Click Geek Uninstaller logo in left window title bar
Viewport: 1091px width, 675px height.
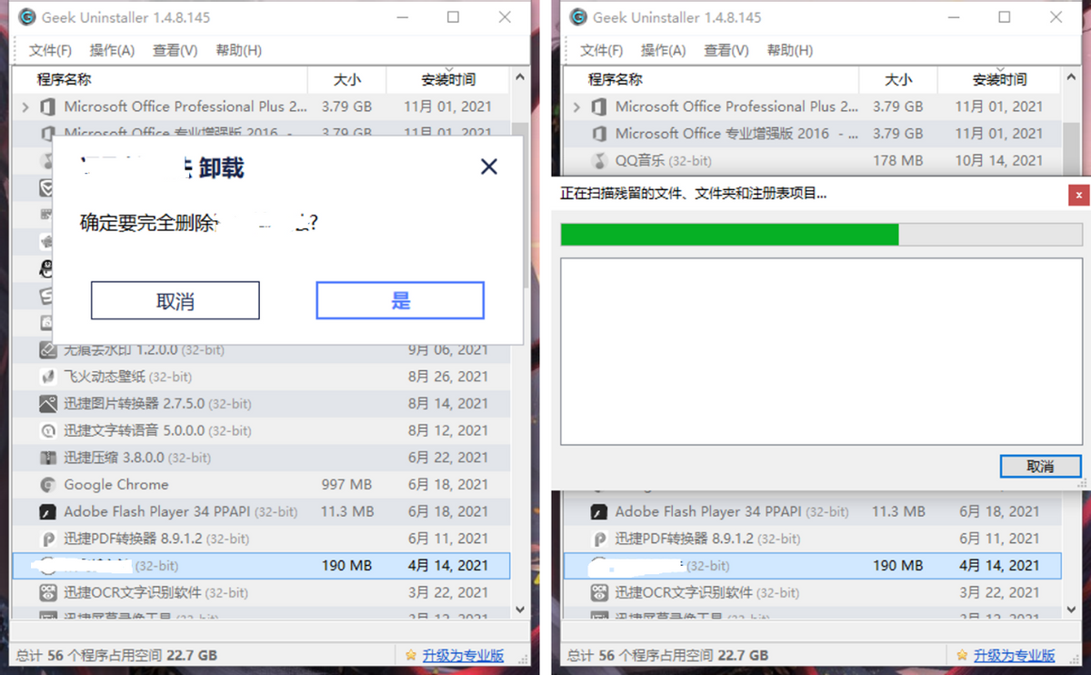(27, 17)
